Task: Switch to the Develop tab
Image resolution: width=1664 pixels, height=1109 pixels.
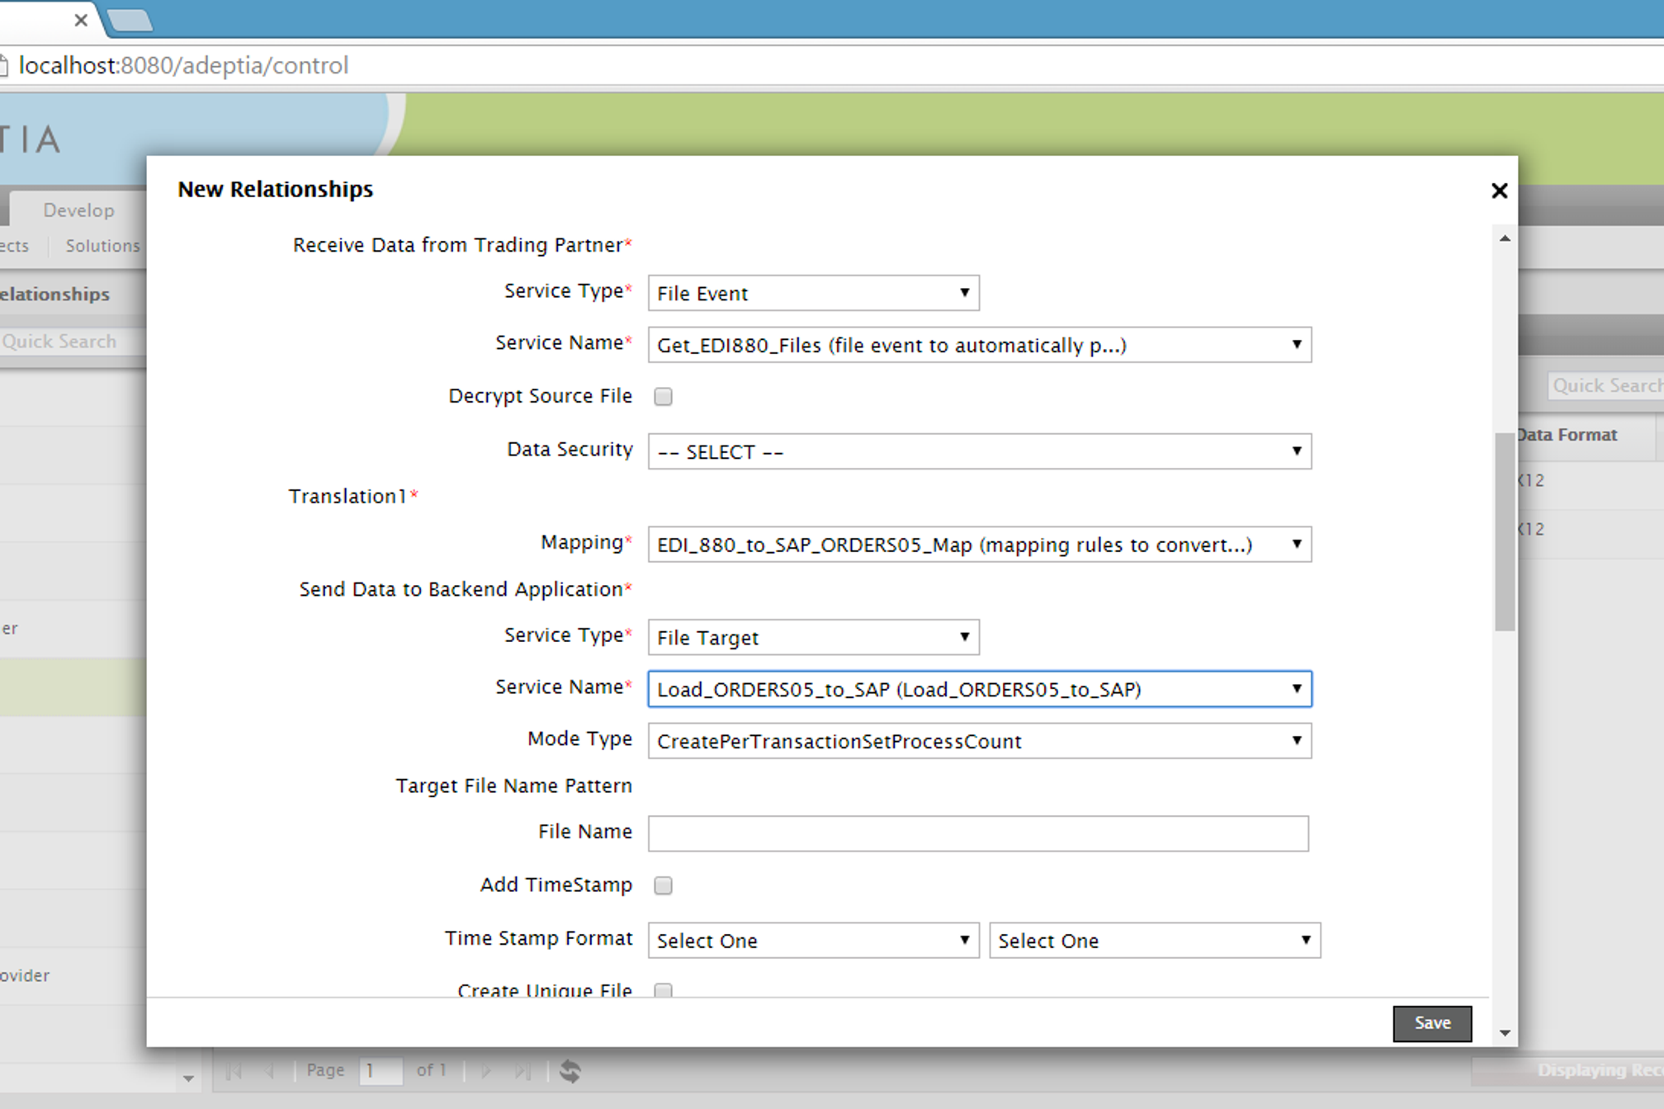Action: coord(78,210)
